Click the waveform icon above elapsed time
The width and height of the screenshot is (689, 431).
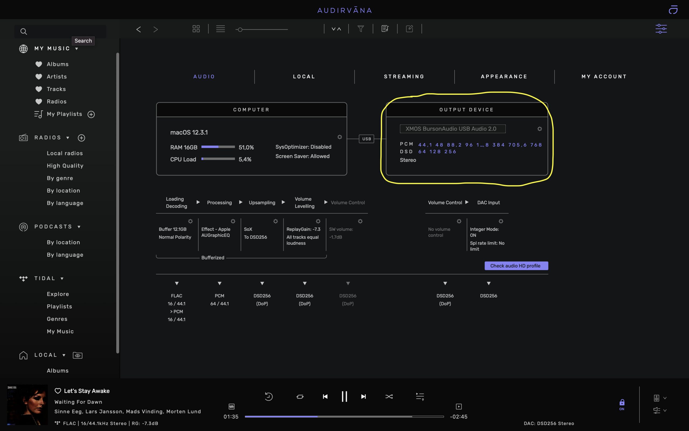(231, 406)
